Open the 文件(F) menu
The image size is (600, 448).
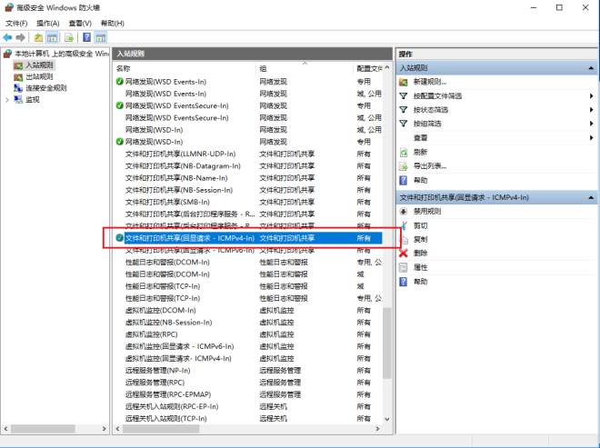pyautogui.click(x=16, y=24)
